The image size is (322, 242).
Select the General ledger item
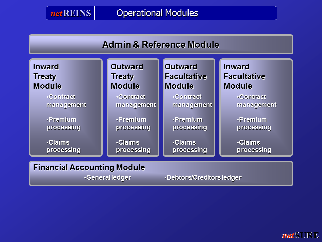click(108, 178)
